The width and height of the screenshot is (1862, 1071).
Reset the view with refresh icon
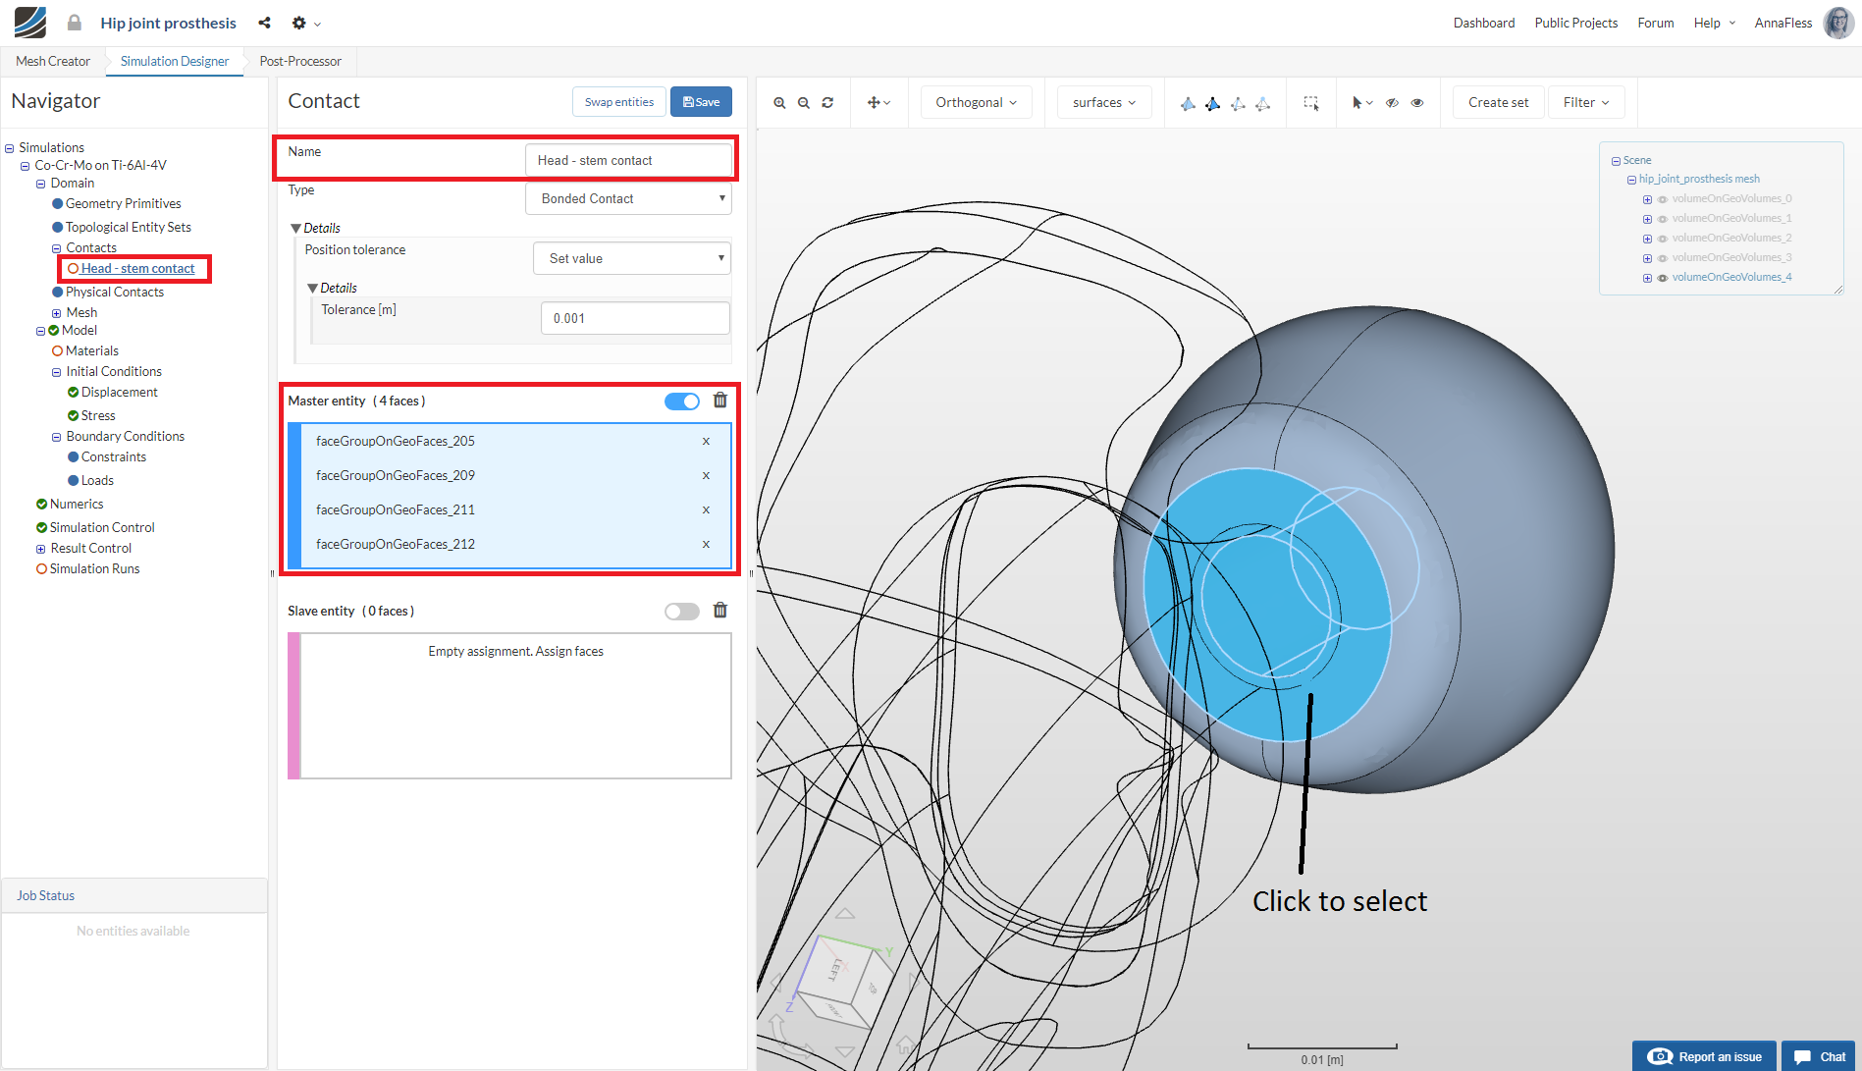click(827, 103)
